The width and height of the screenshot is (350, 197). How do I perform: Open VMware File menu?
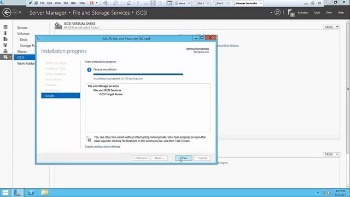[42, 3]
